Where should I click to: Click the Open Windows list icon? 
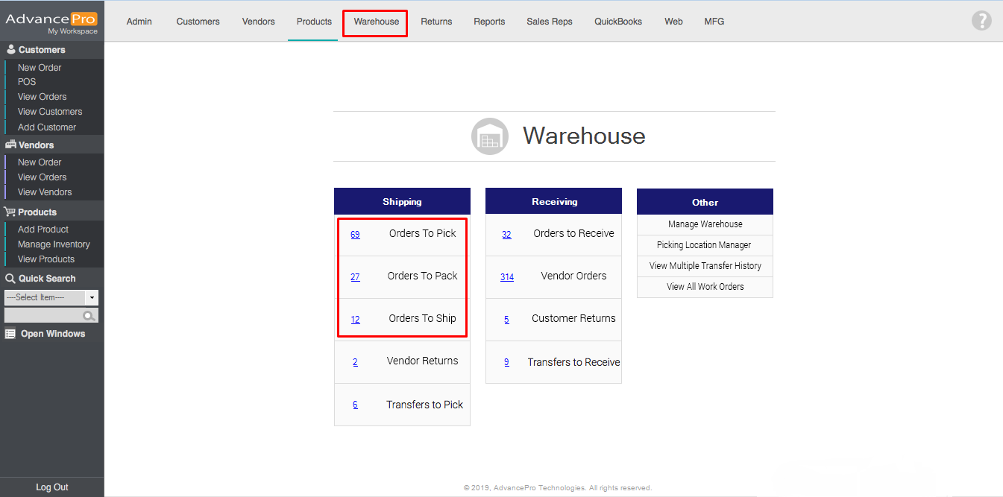10,334
